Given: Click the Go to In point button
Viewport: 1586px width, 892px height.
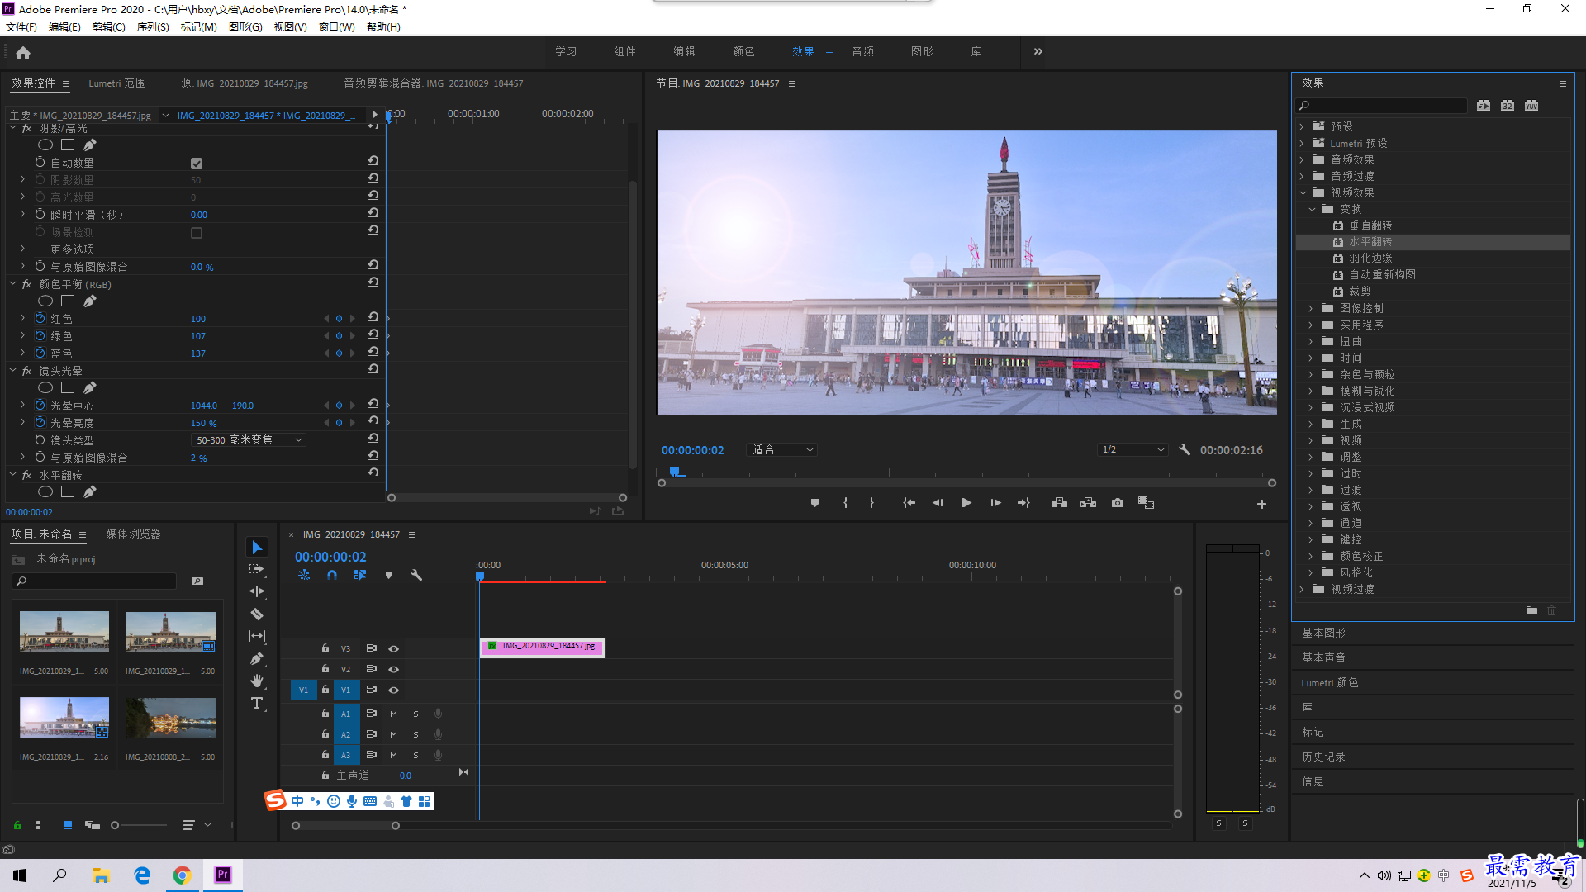Looking at the screenshot, I should tap(909, 503).
